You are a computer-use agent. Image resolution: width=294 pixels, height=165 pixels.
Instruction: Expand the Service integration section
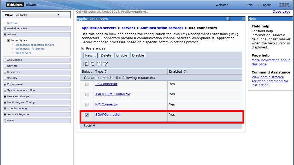[5, 114]
